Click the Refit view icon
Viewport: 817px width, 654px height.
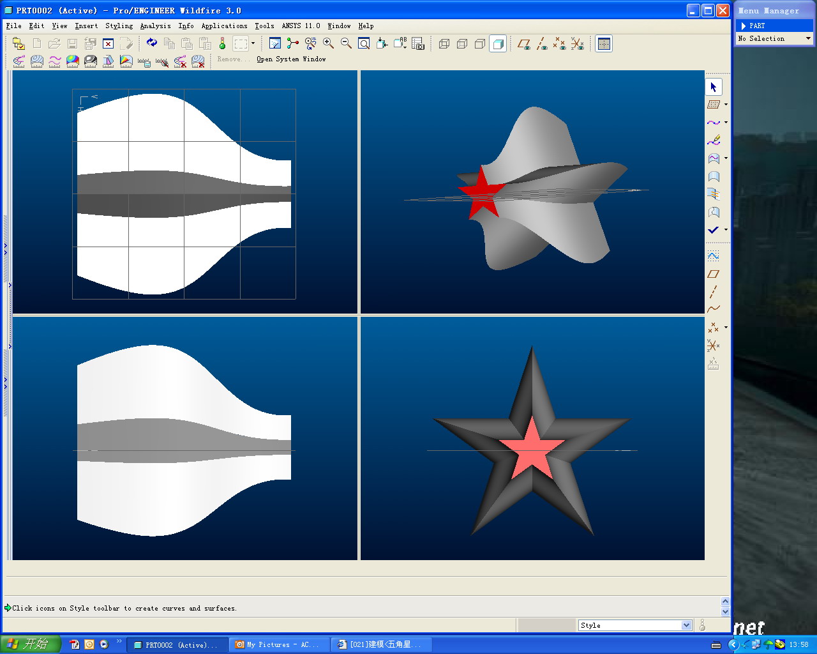(364, 43)
